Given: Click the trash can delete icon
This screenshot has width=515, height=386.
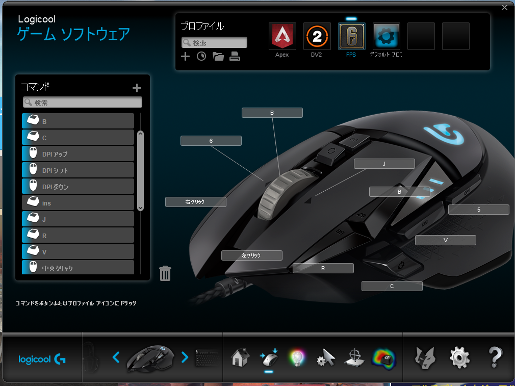Looking at the screenshot, I should point(165,273).
